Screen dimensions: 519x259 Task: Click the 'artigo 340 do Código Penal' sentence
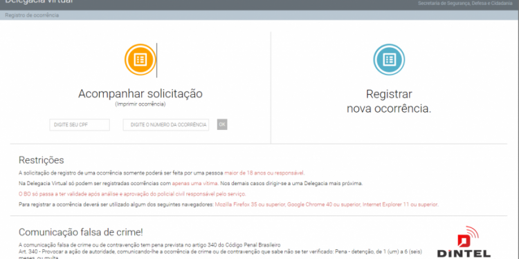149,245
